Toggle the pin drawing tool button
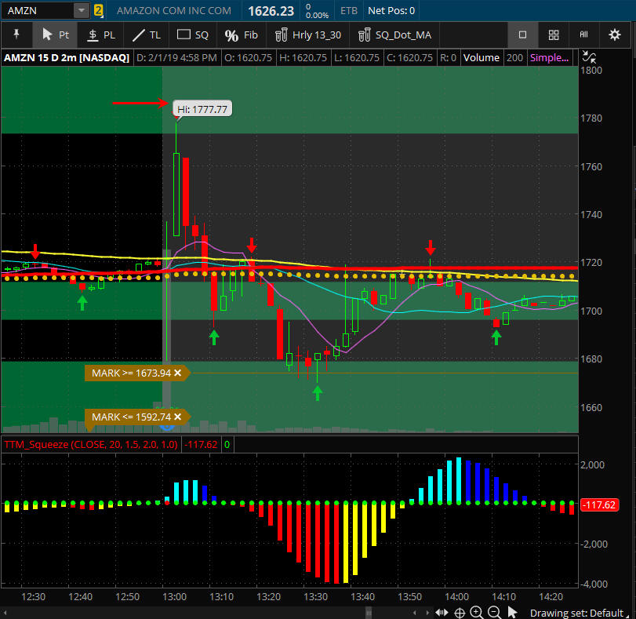This screenshot has height=619, width=636. point(17,35)
